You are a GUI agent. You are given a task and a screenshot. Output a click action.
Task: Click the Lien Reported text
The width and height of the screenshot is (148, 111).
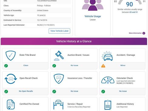pyautogui.click(x=122, y=107)
